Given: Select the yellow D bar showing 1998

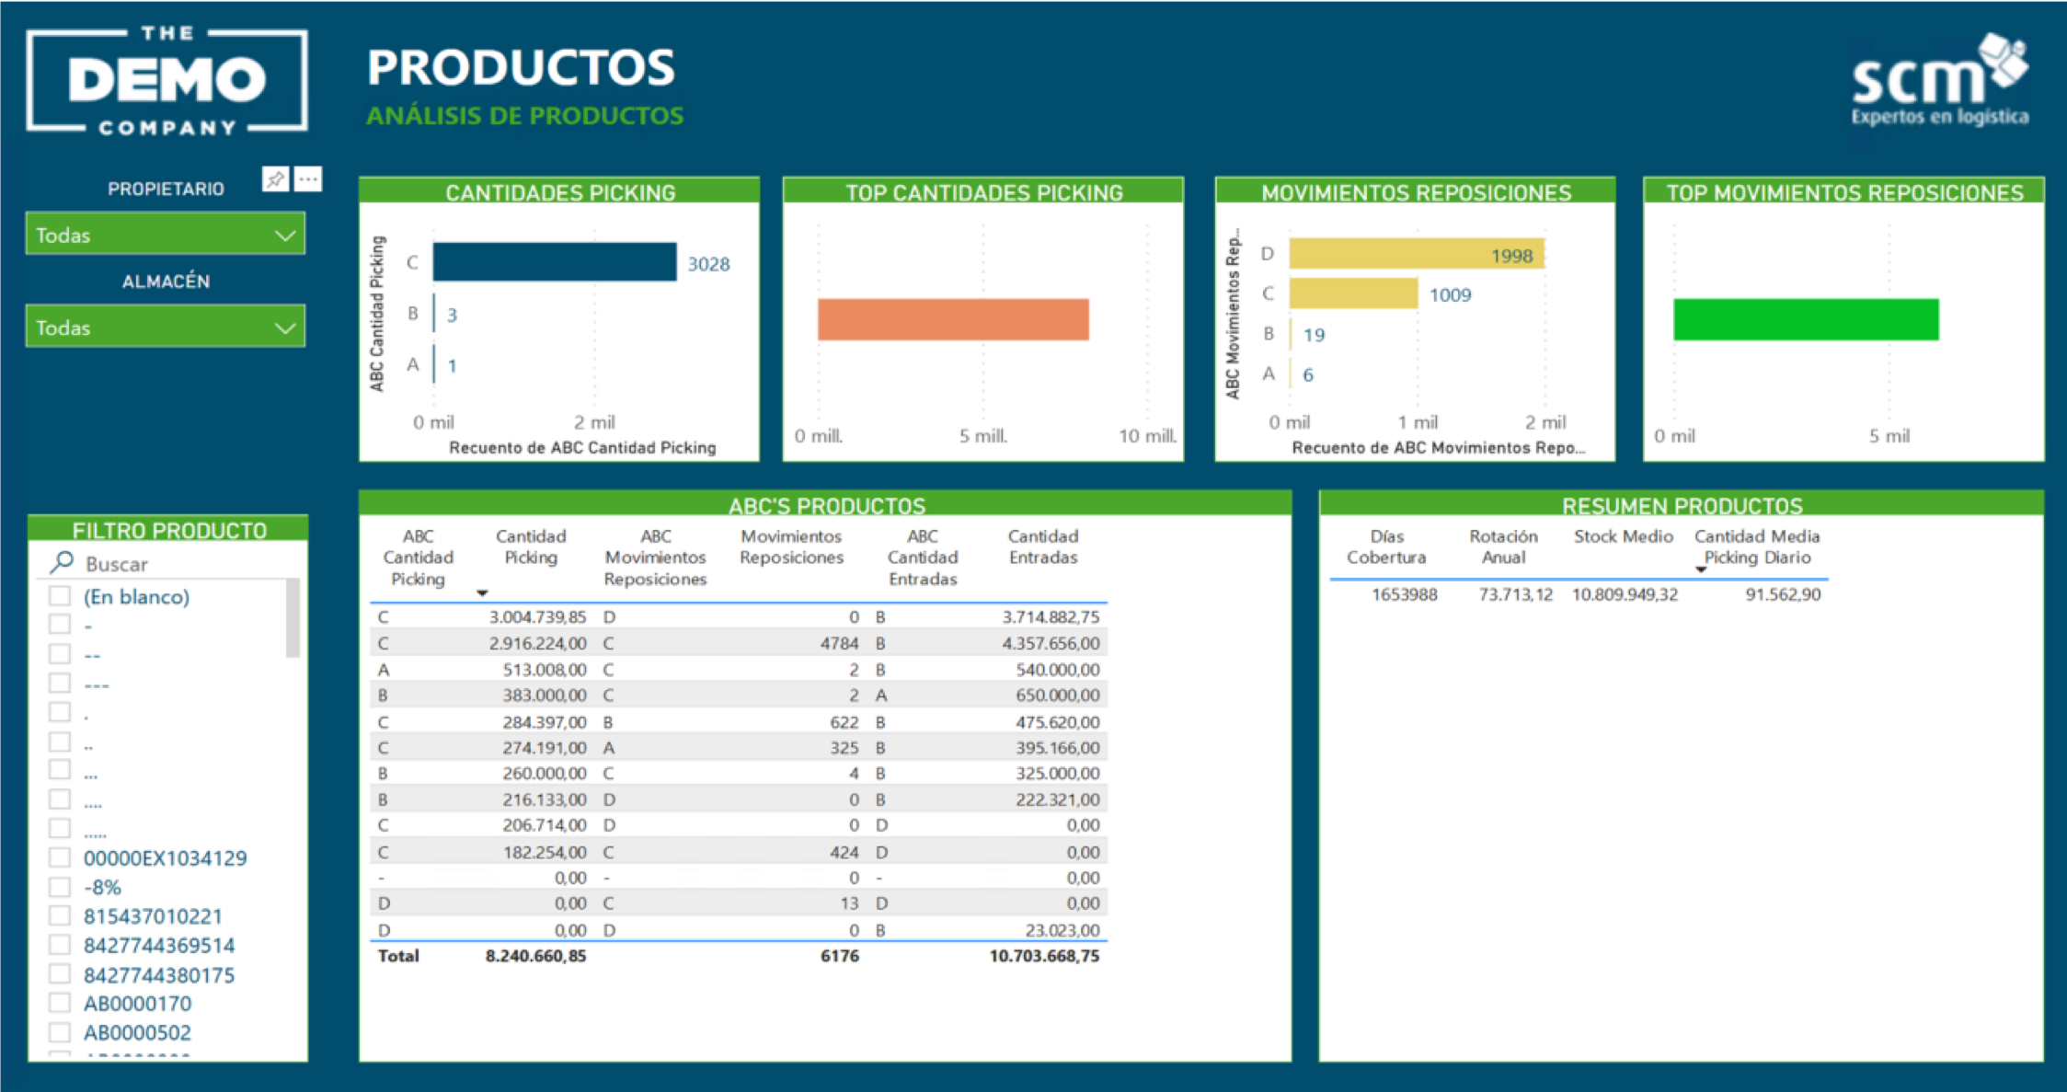Looking at the screenshot, I should (x=1417, y=254).
